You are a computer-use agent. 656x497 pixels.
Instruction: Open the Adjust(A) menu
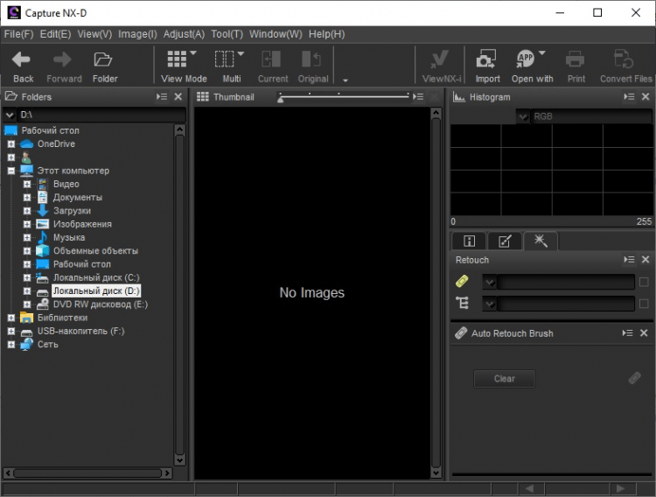pos(184,34)
